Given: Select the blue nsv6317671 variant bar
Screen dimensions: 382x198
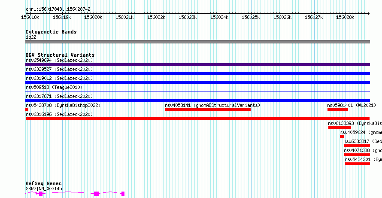Looking at the screenshot, I should point(197,101).
